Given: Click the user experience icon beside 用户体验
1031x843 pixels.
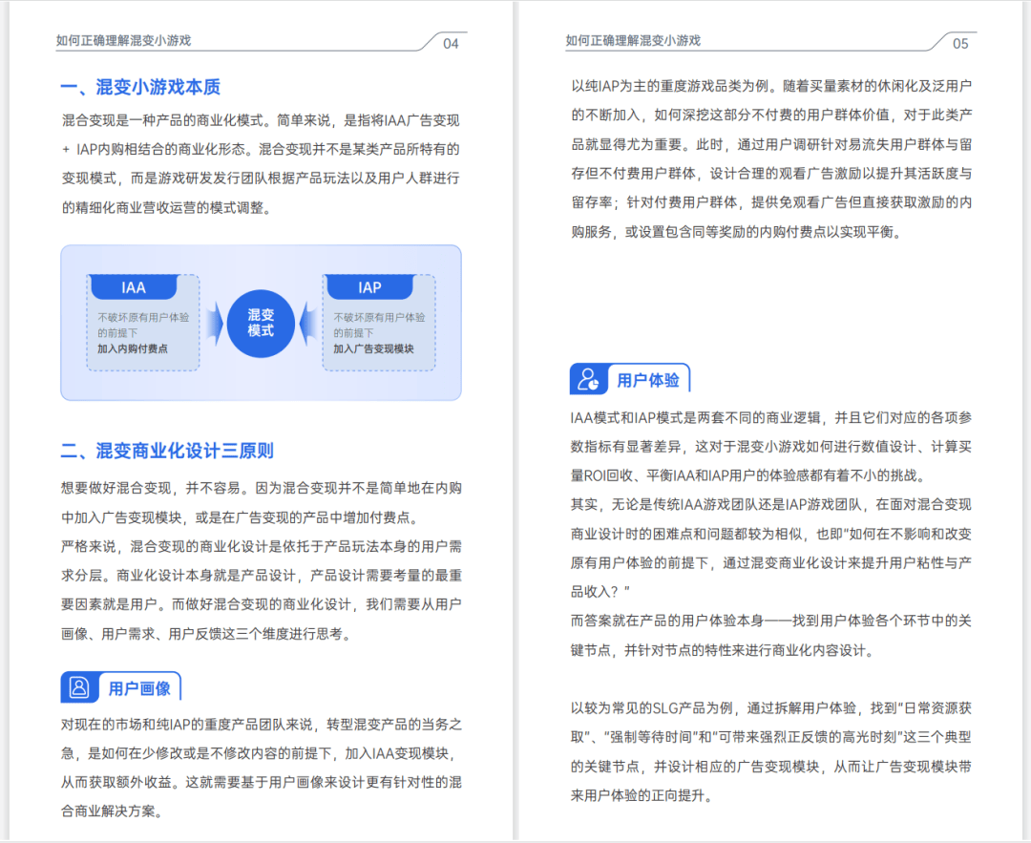Looking at the screenshot, I should tap(588, 380).
